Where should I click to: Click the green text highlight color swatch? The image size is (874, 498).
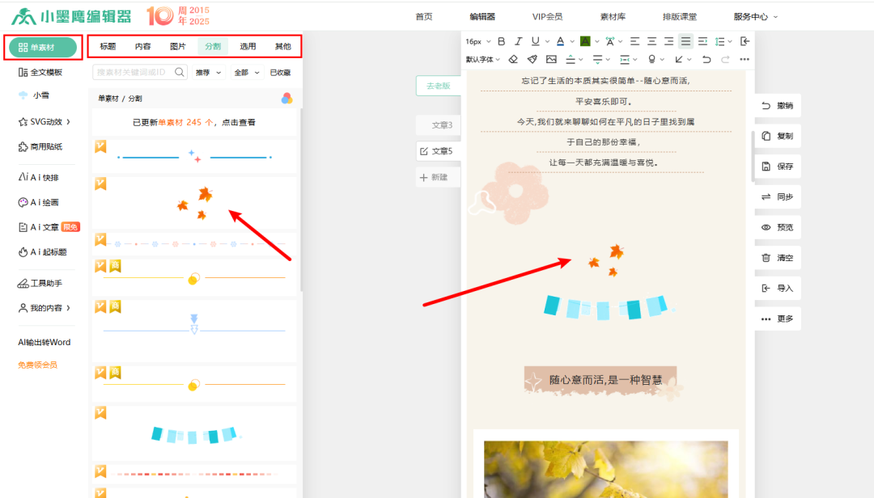click(585, 41)
